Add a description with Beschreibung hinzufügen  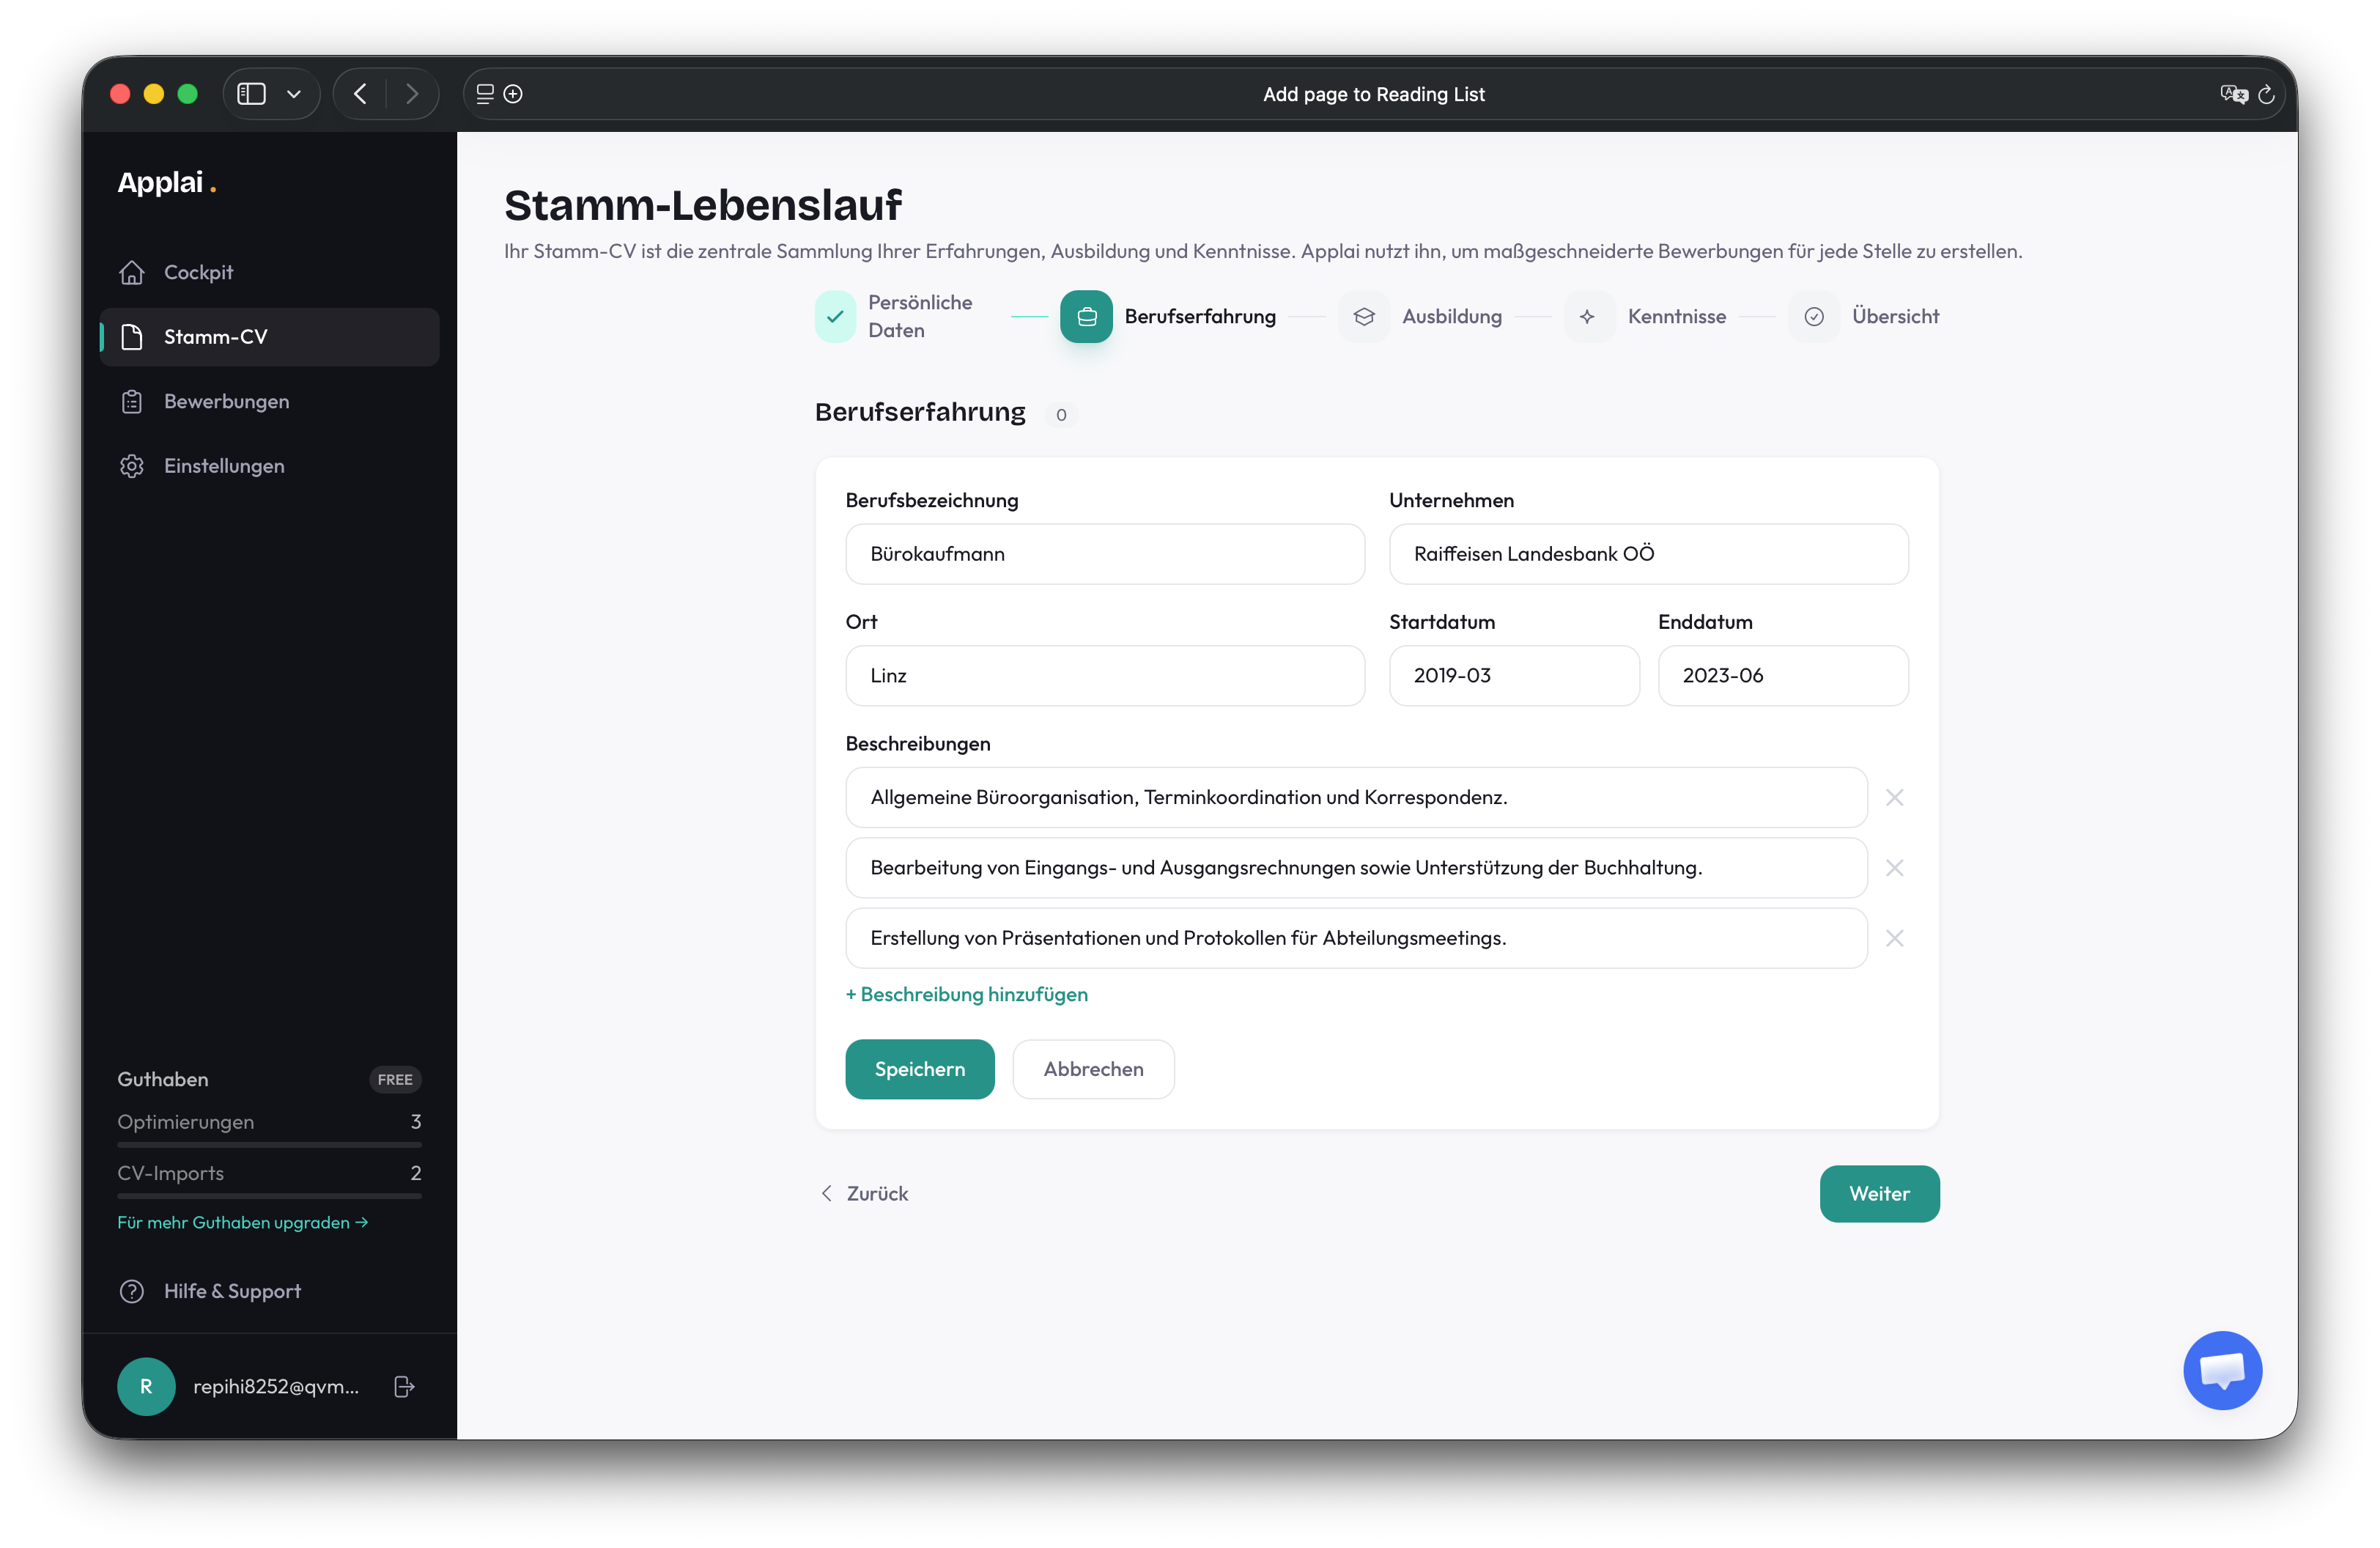pyautogui.click(x=967, y=994)
